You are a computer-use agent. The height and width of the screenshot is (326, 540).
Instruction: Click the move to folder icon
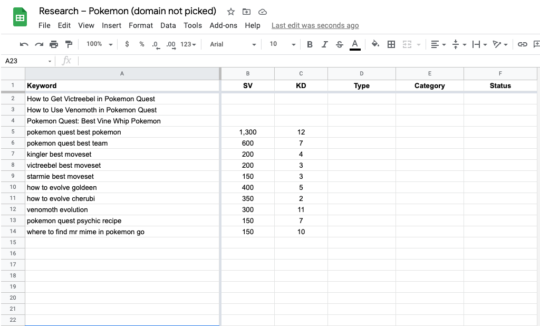tap(247, 12)
